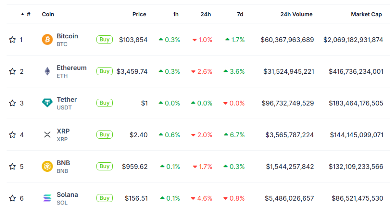Screen dimensions: 390x212
Task: Sort by the 7d change column
Action: click(240, 14)
